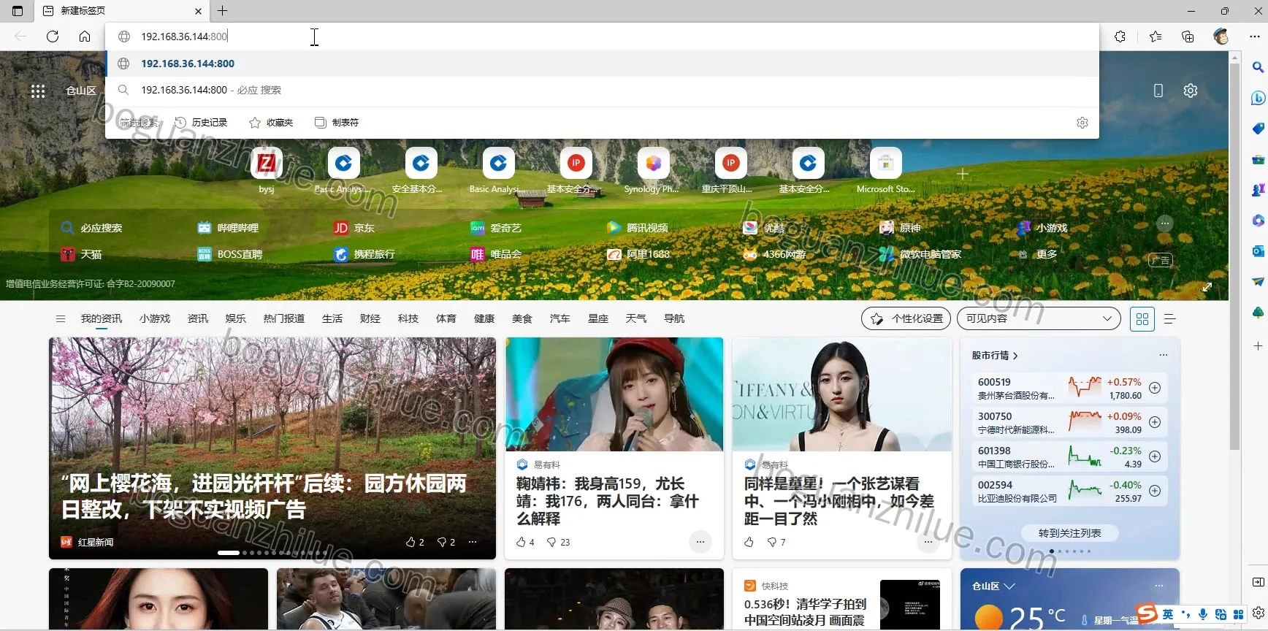Open the favorites star-list icon

pos(1156,37)
